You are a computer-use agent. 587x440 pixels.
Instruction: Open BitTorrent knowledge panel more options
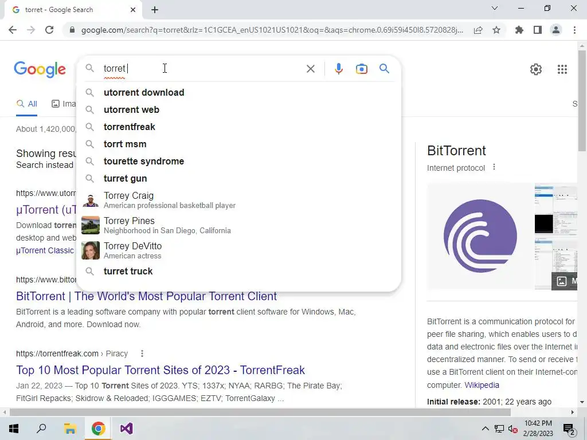tap(494, 167)
